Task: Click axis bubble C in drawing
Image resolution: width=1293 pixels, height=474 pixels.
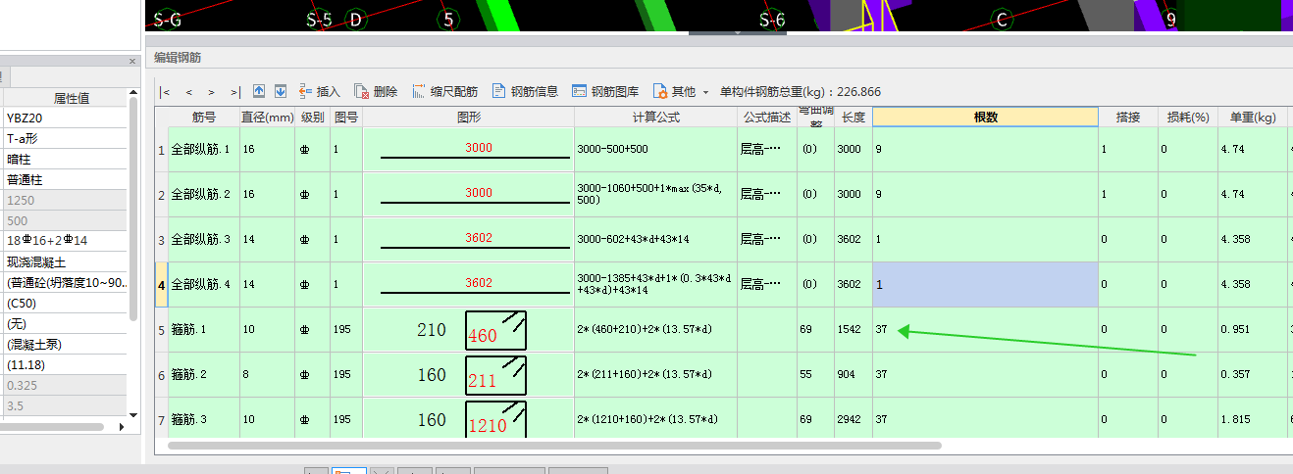Action: (x=1002, y=19)
